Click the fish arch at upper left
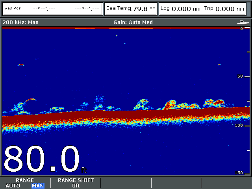The image size is (252, 189). [x=21, y=65]
